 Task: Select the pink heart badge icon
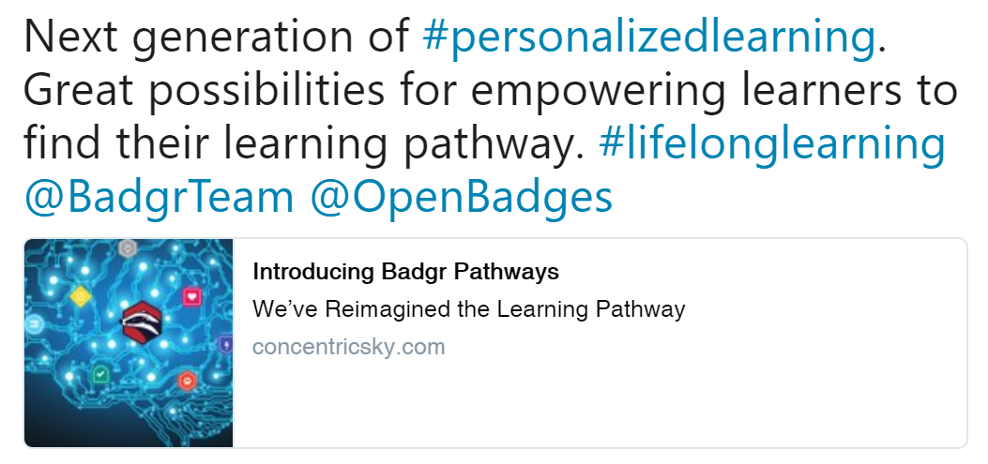click(192, 295)
